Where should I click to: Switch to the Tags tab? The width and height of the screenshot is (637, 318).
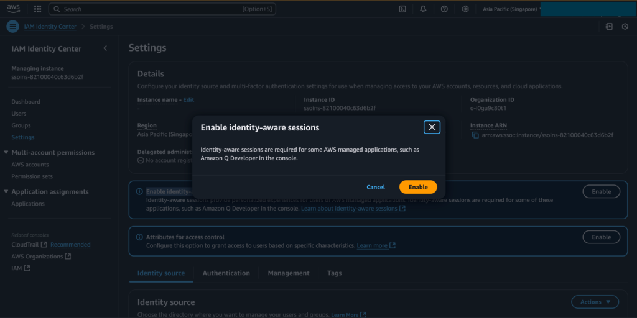tap(334, 273)
